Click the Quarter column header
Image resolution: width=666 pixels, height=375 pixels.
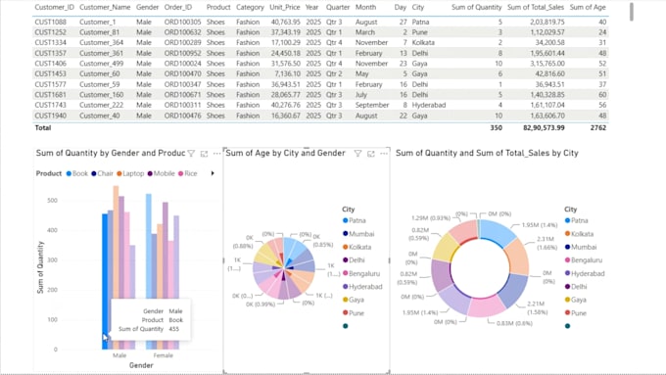pos(338,7)
